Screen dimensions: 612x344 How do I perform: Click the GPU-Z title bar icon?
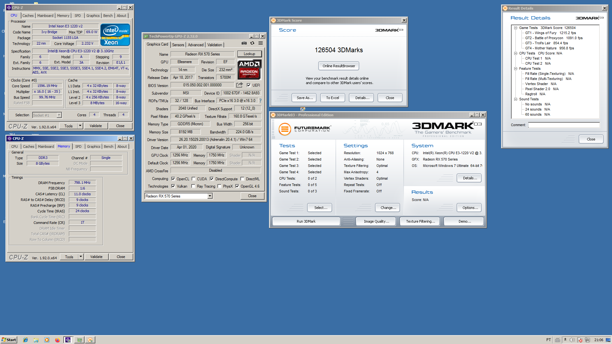(146, 36)
